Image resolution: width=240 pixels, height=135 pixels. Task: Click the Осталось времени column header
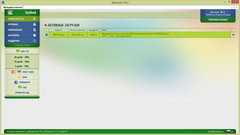(x=77, y=30)
